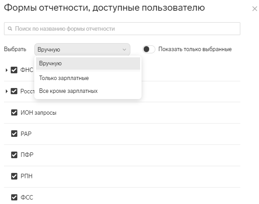This screenshot has height=204, width=259.
Task: Expand the Росстат tree node
Action: (6, 91)
